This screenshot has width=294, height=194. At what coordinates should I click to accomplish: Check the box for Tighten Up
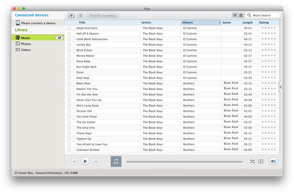[69, 139]
